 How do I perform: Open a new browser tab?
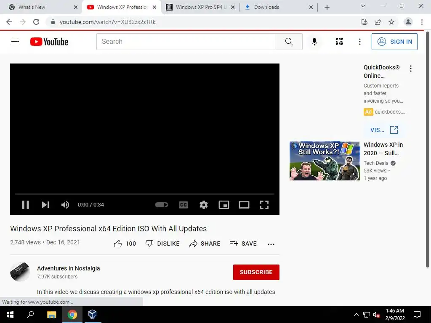pos(327,7)
